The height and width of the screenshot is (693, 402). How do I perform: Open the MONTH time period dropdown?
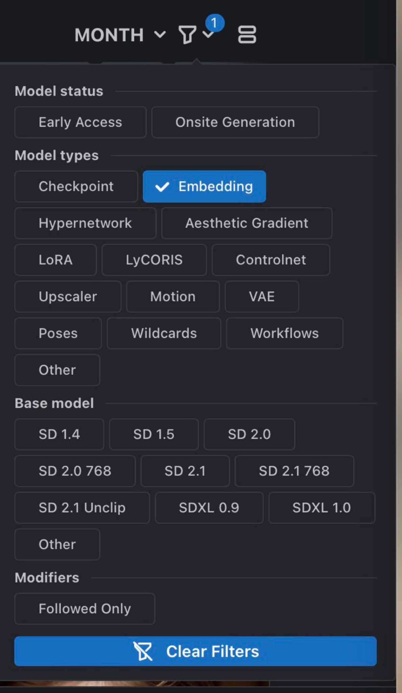pyautogui.click(x=109, y=35)
